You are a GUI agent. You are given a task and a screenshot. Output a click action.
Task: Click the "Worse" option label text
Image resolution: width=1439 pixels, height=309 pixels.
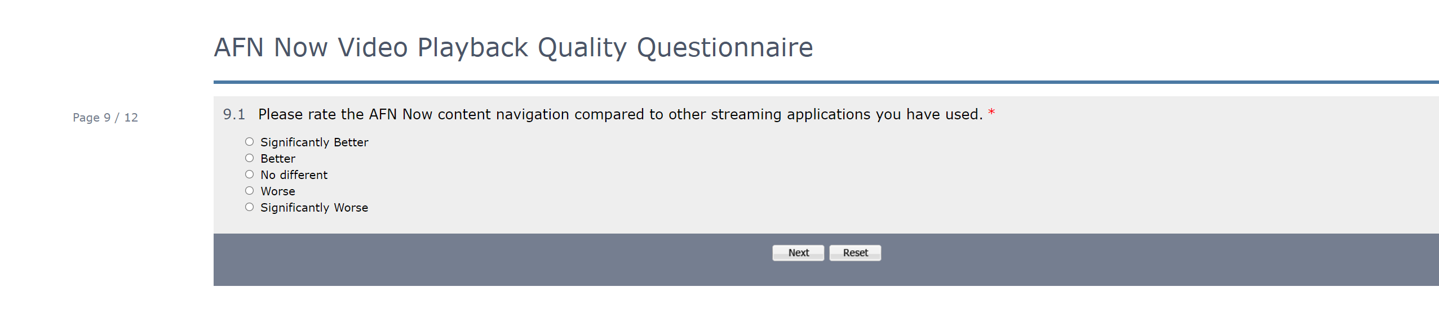(277, 191)
